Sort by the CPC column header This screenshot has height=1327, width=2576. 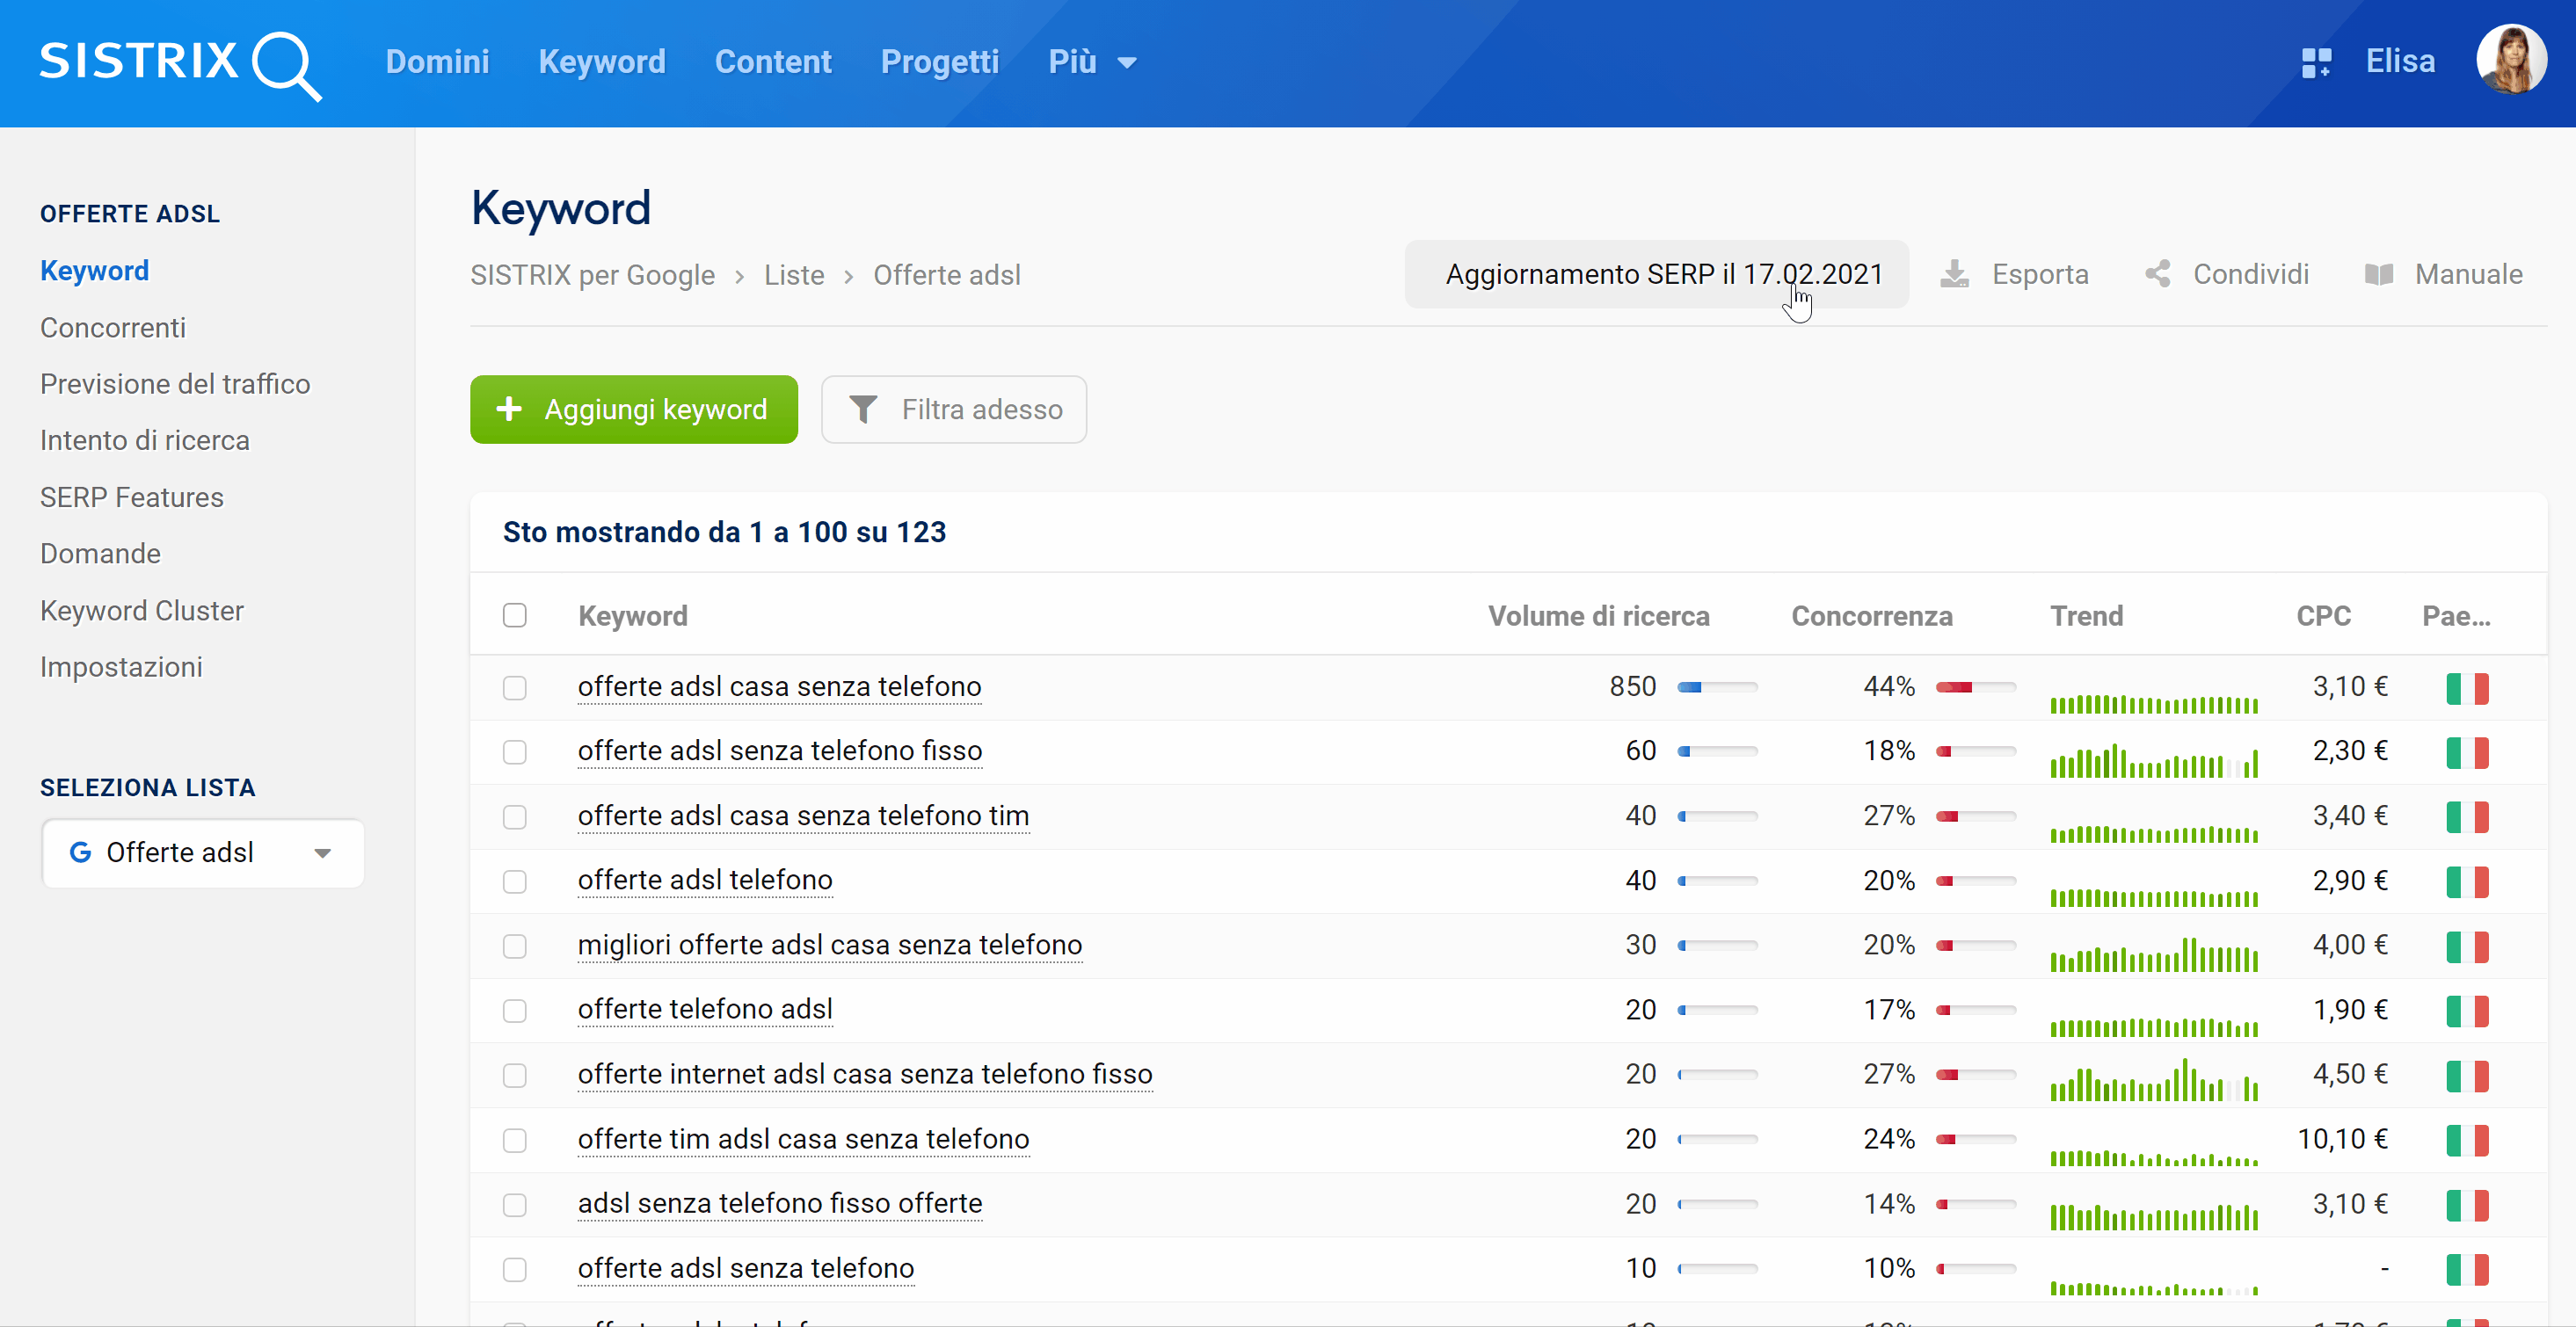pos(2323,615)
